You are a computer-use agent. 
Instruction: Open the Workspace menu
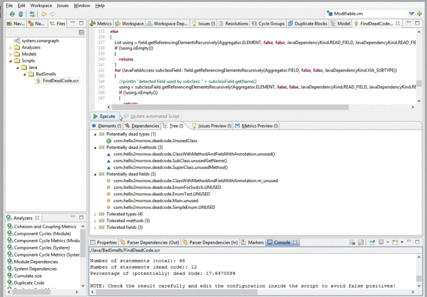click(x=41, y=6)
